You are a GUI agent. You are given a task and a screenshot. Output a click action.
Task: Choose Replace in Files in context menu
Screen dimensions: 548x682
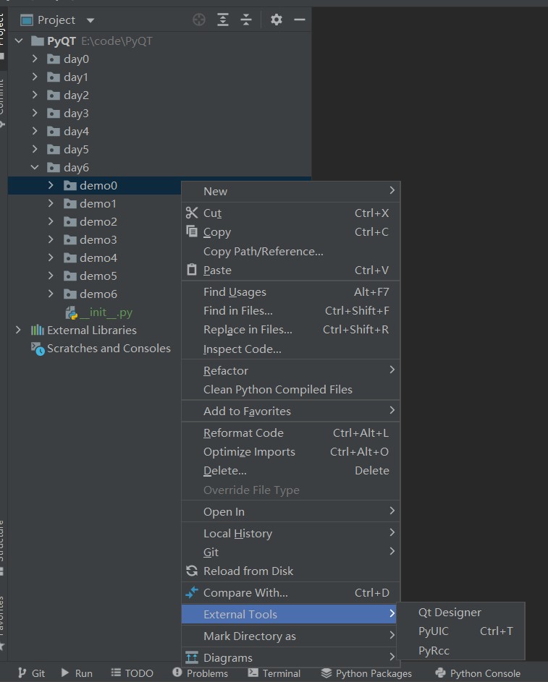point(291,330)
